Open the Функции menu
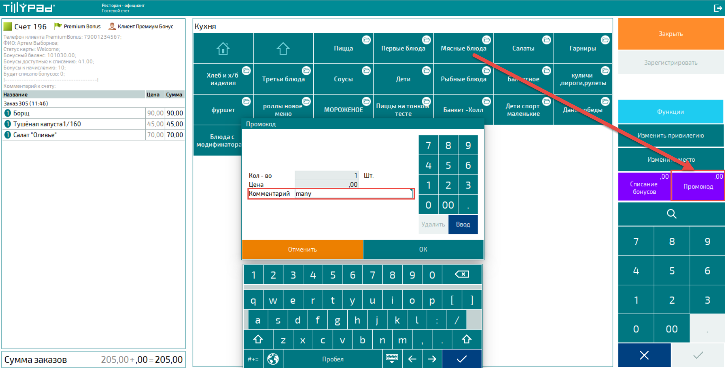Viewport: 725px width, 368px height. [671, 112]
